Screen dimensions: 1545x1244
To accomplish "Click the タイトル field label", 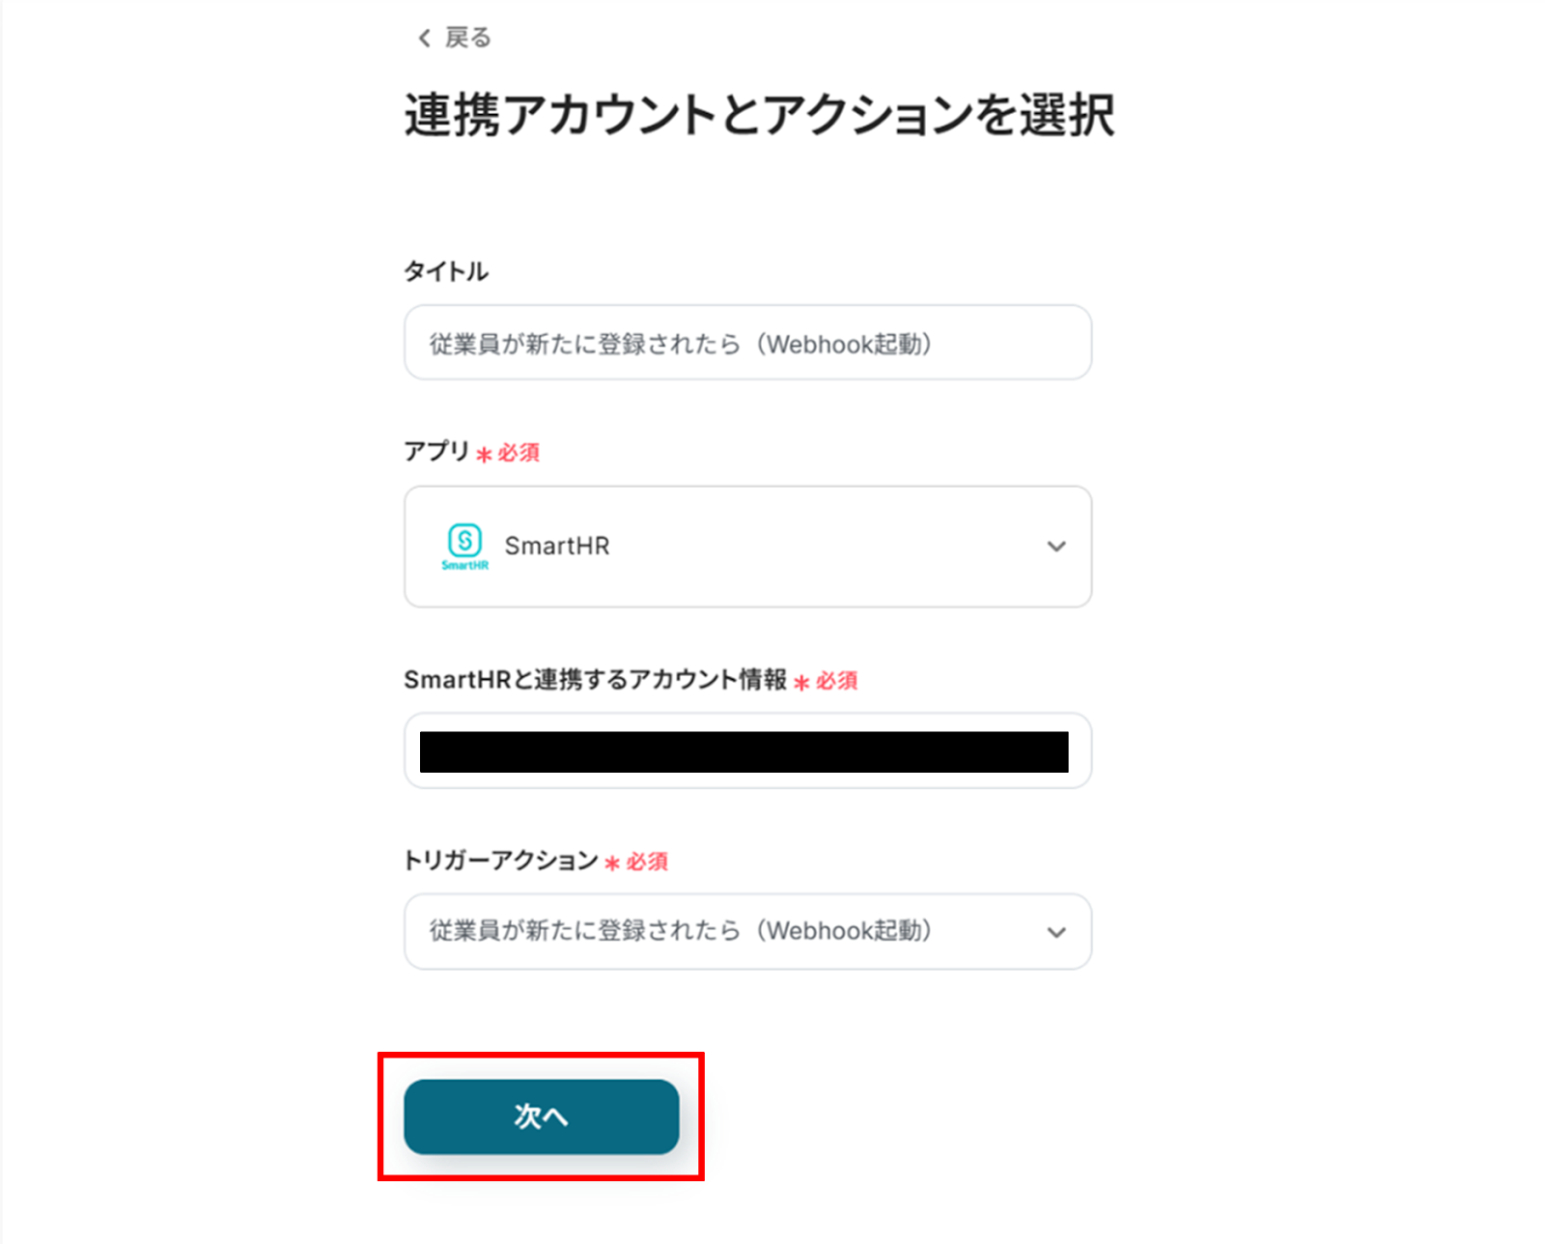I will [446, 271].
